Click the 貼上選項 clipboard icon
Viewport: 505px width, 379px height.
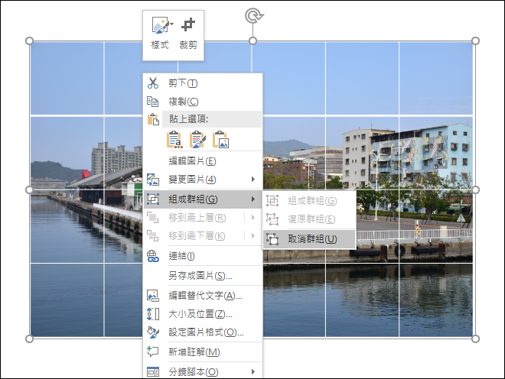click(x=153, y=119)
